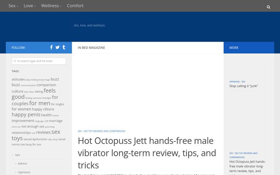Visit the Facebook follow icon
Viewport: 280px width, 175px height.
pyautogui.click(x=51, y=47)
